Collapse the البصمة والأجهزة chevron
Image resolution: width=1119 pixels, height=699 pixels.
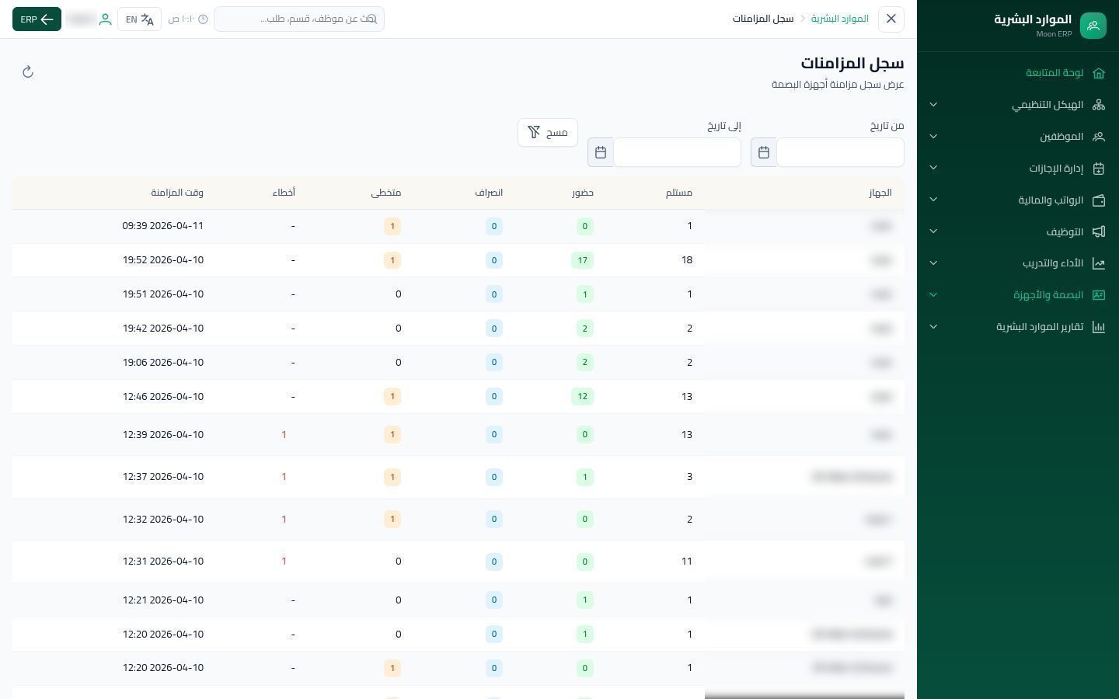coord(933,295)
